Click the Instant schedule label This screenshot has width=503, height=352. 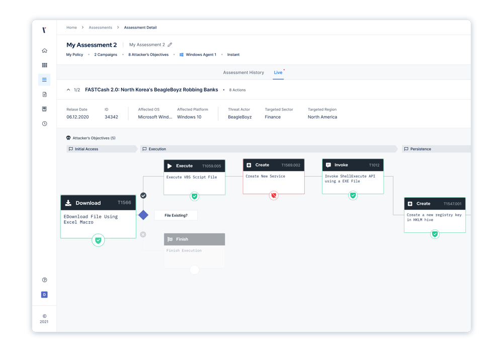(233, 55)
